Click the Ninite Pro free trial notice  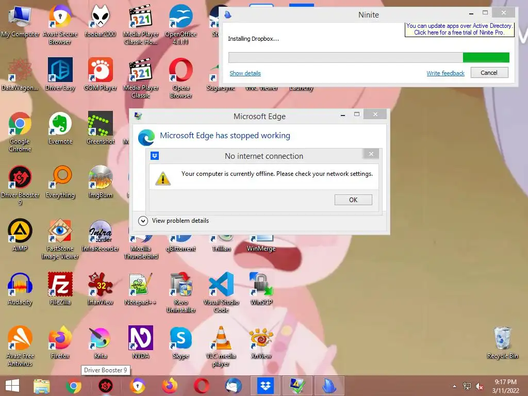click(459, 29)
